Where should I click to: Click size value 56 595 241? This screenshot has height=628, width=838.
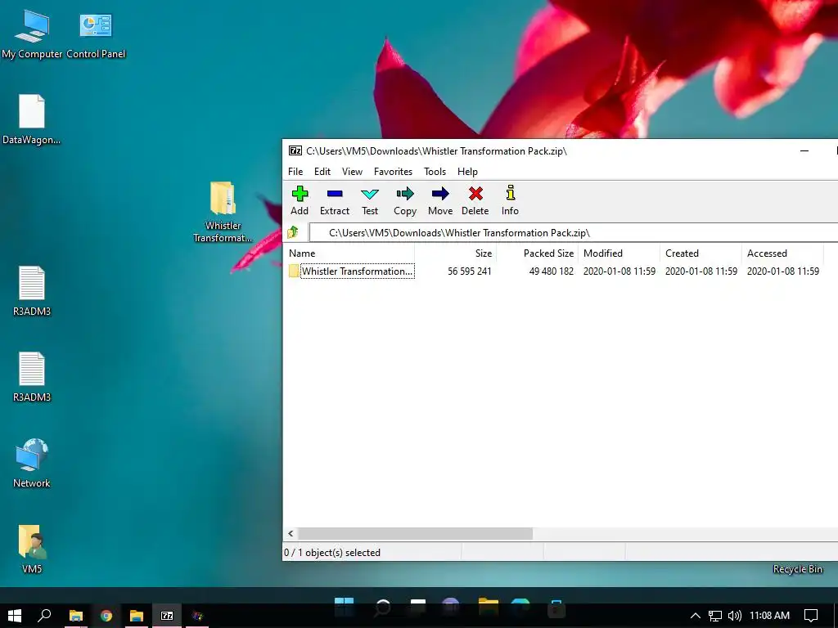pyautogui.click(x=469, y=271)
